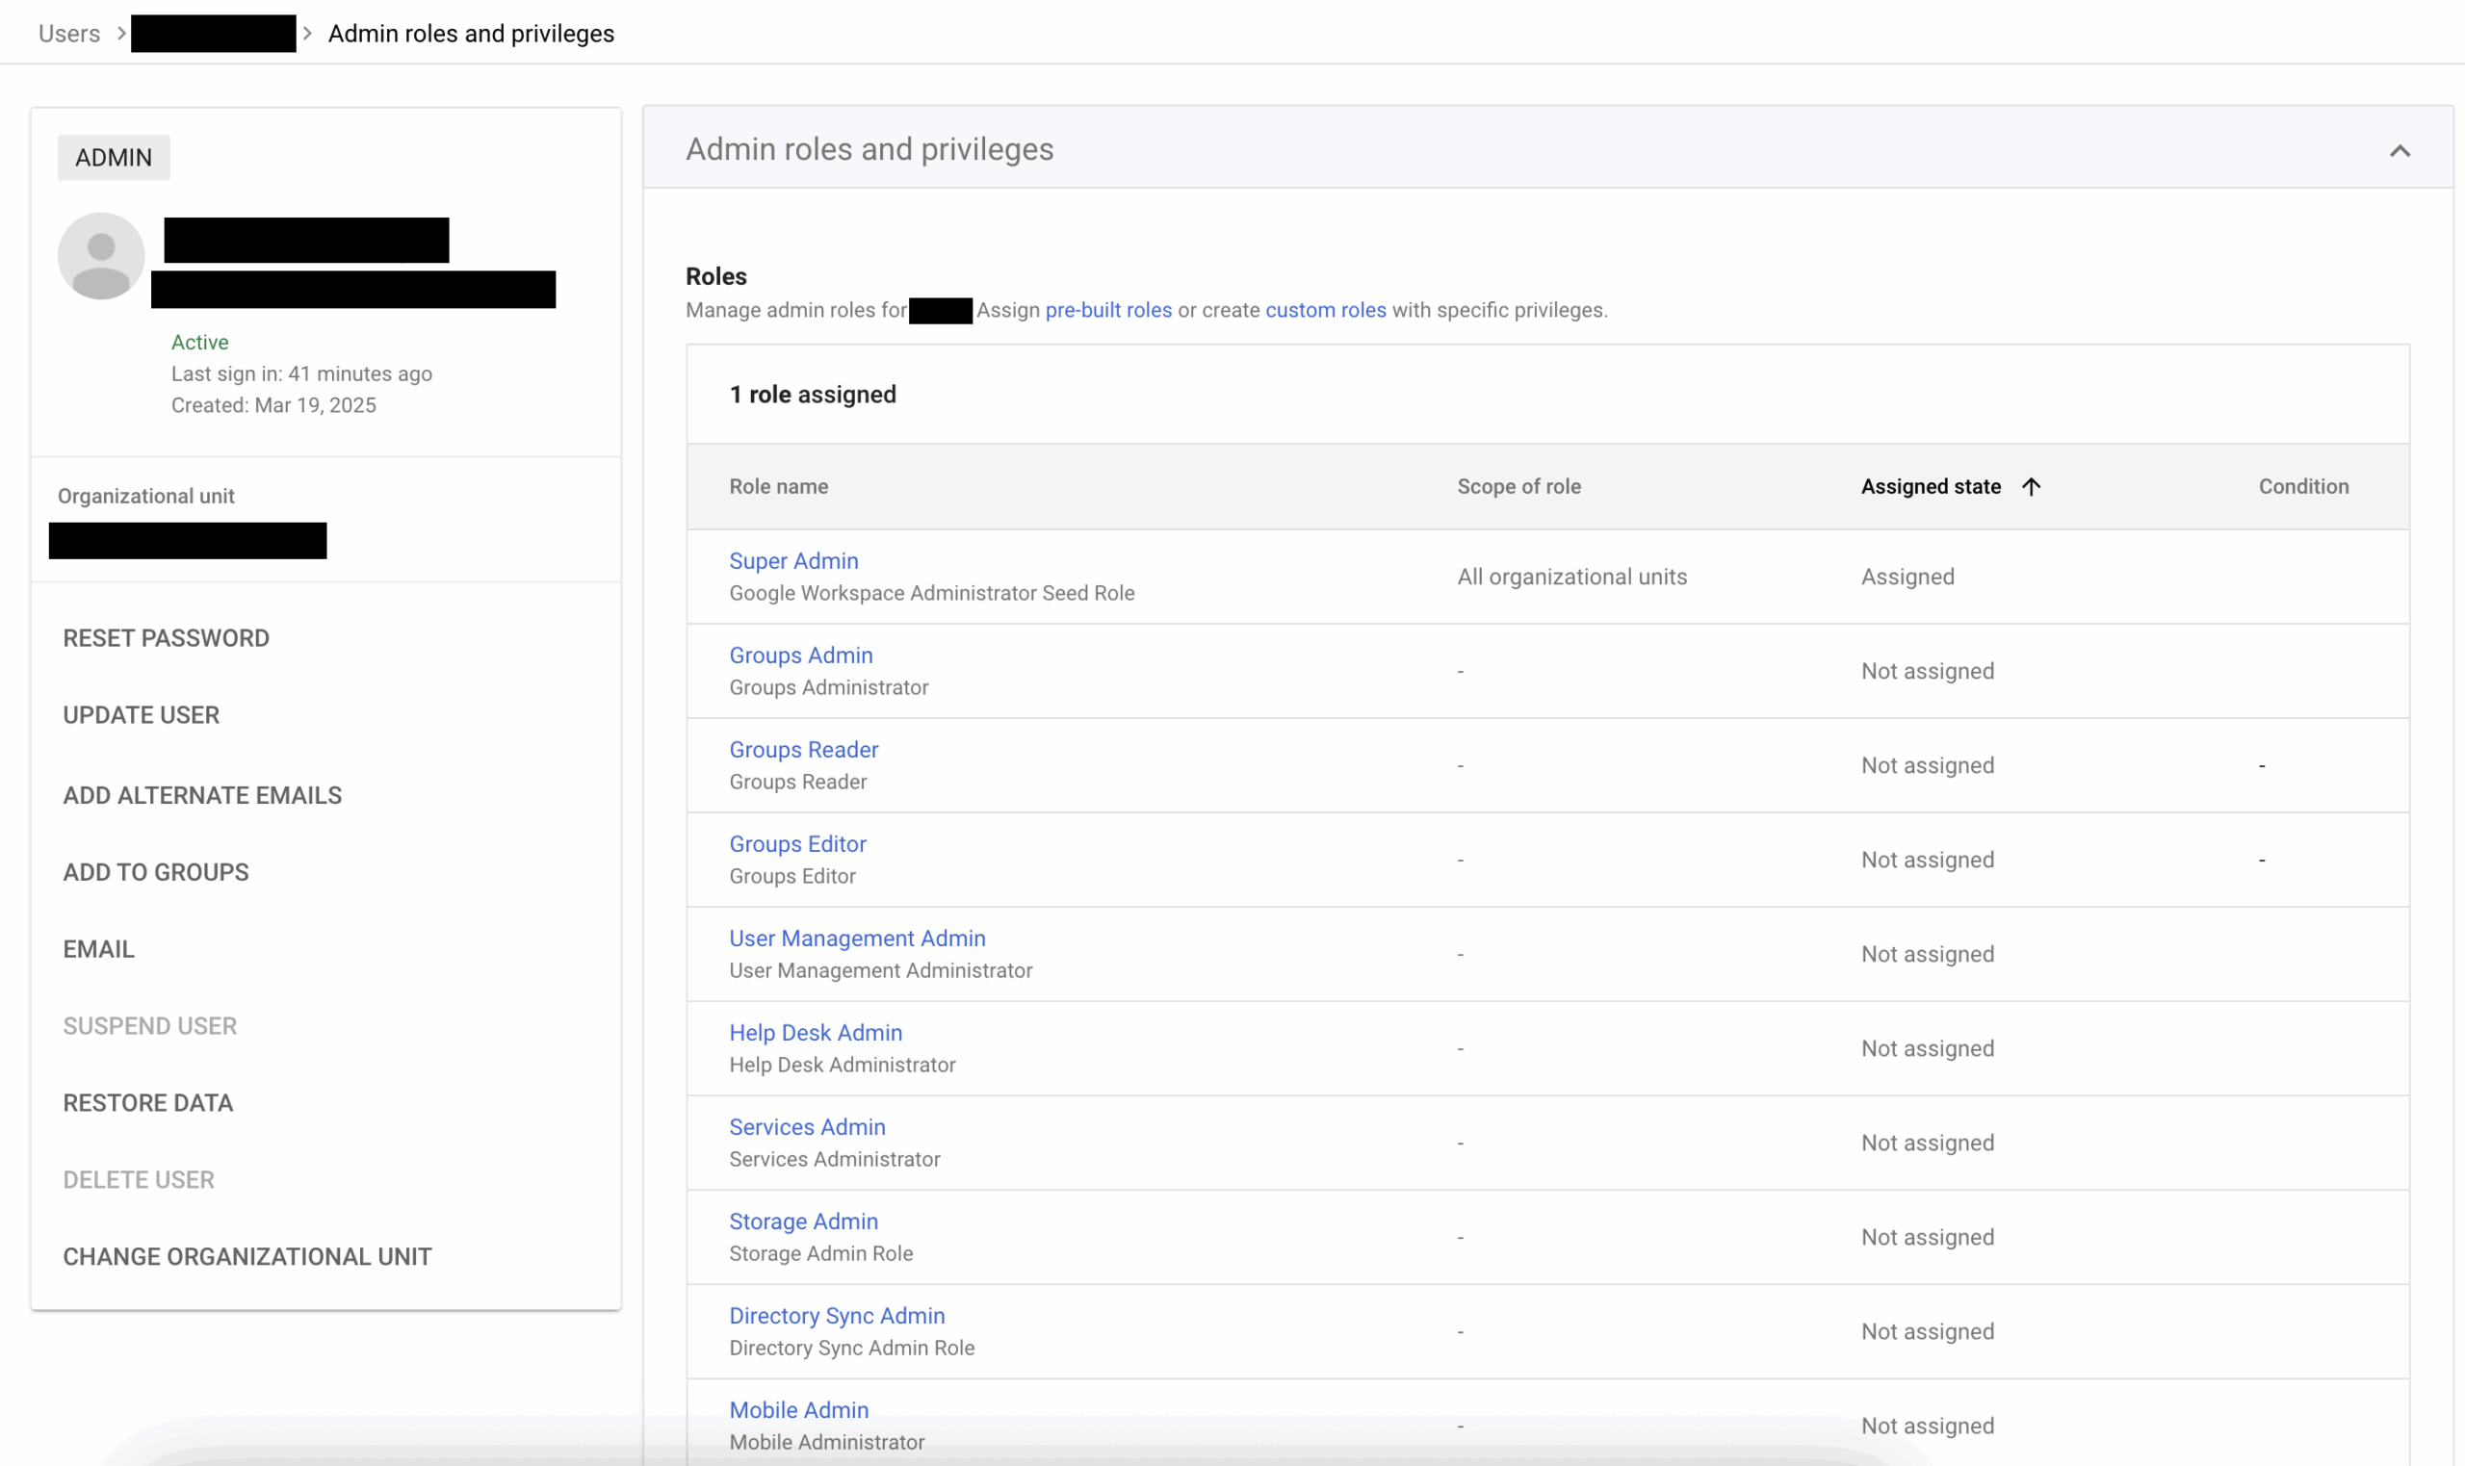This screenshot has height=1466, width=2465.
Task: Click the Directory Sync Admin Role description
Action: (x=851, y=1348)
